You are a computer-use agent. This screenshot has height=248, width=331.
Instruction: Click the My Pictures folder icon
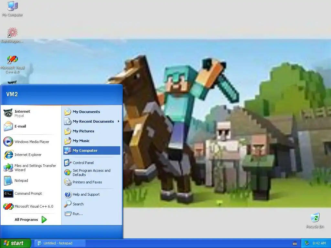click(68, 131)
